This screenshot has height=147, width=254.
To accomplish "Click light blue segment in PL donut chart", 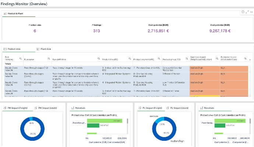I will tap(159, 120).
